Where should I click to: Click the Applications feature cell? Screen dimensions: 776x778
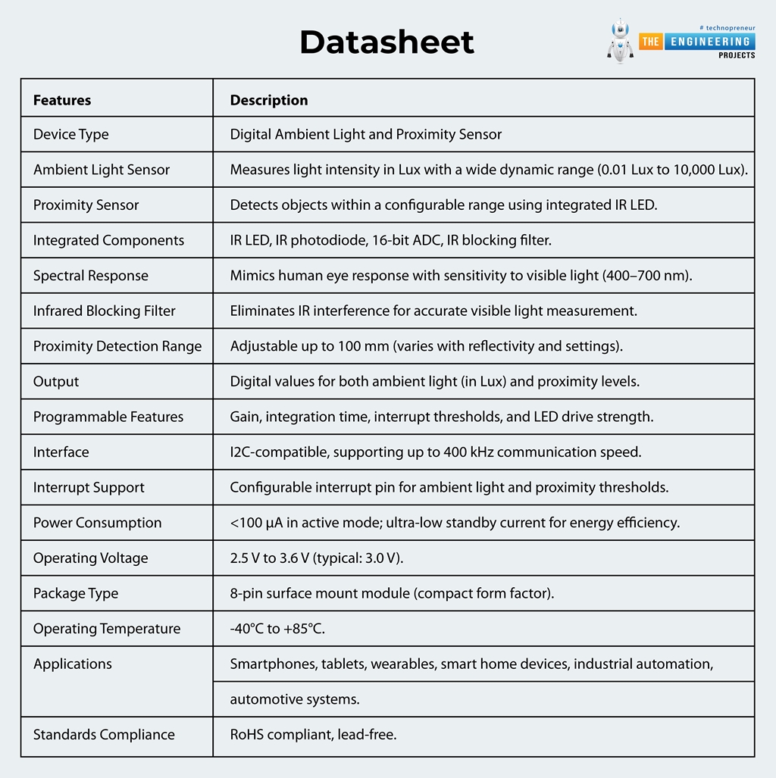point(73,664)
